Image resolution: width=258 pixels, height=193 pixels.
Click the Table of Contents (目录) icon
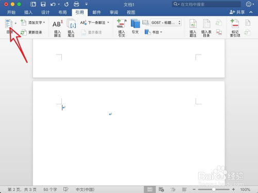pos(9,24)
